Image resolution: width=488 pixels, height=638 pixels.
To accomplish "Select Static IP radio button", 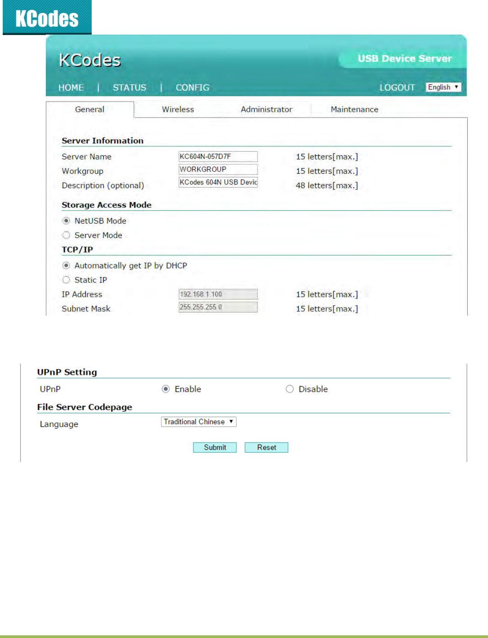I will (x=66, y=280).
